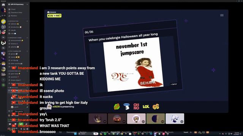Add channel to first category via plus
243x136 pixels.
[x=27, y=21]
